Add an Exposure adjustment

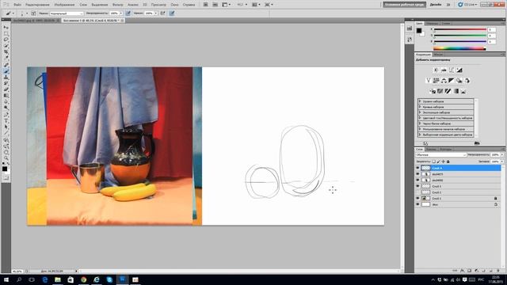coord(459,70)
